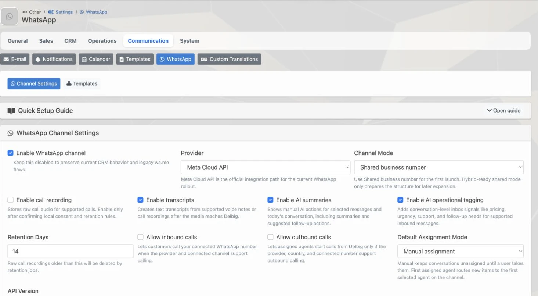Image resolution: width=538 pixels, height=296 pixels.
Task: Click the translation icon on Custom Translations
Action: point(204,59)
